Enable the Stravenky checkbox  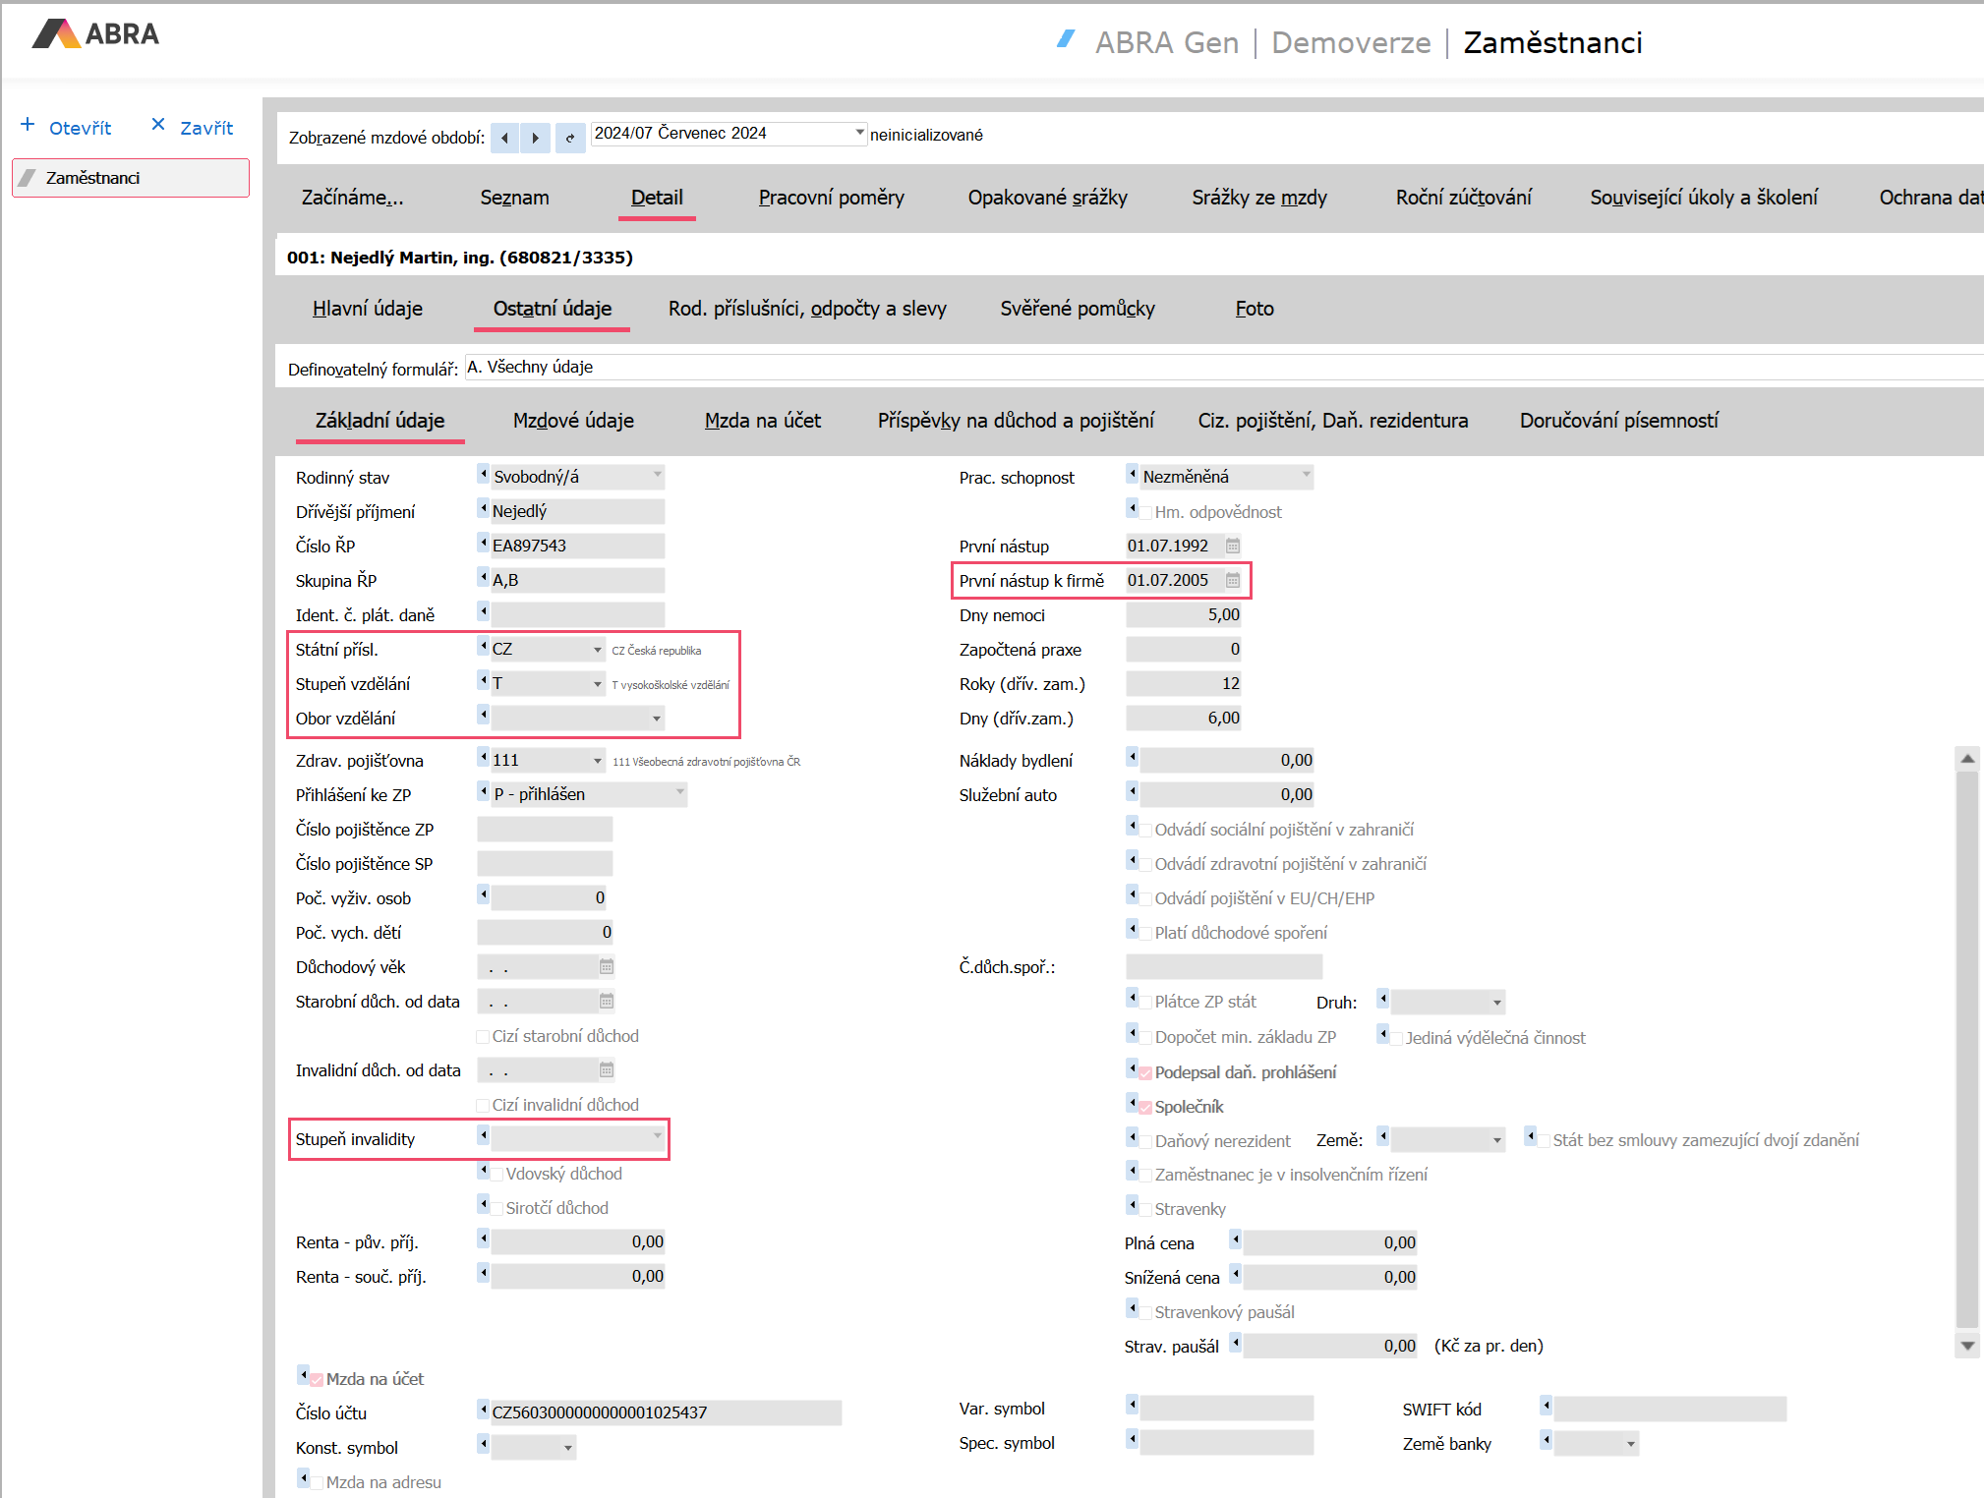1145,1209
